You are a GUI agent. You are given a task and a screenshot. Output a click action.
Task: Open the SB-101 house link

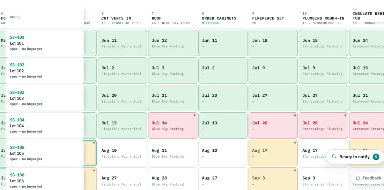point(17,37)
